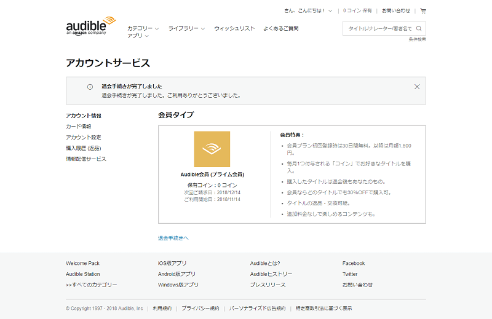
Task: Select 情報配信サービス in the sidebar
Action: pos(86,159)
